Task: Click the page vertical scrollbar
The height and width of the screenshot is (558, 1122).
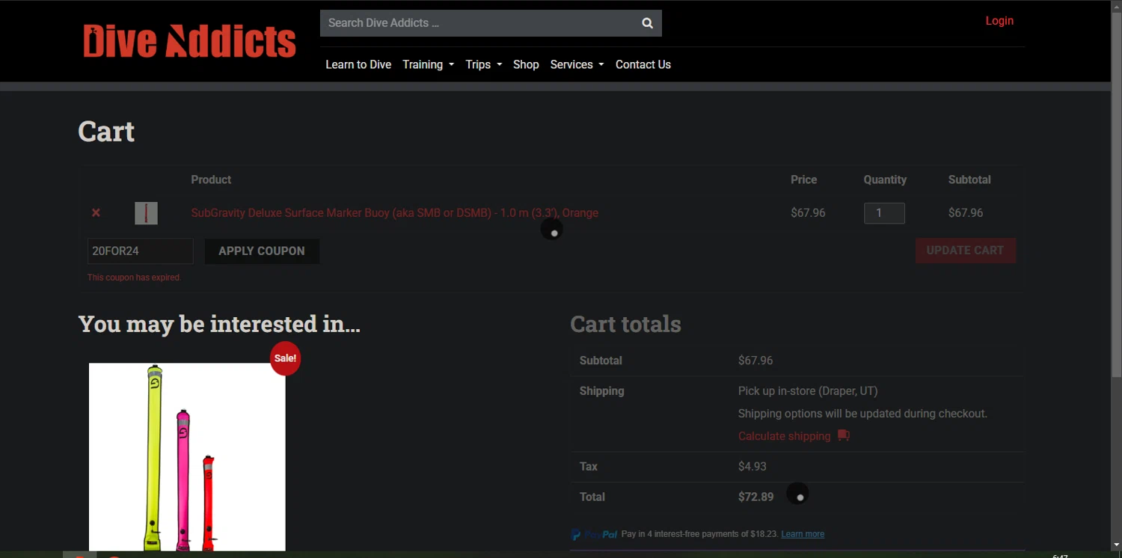Action: (x=1116, y=194)
